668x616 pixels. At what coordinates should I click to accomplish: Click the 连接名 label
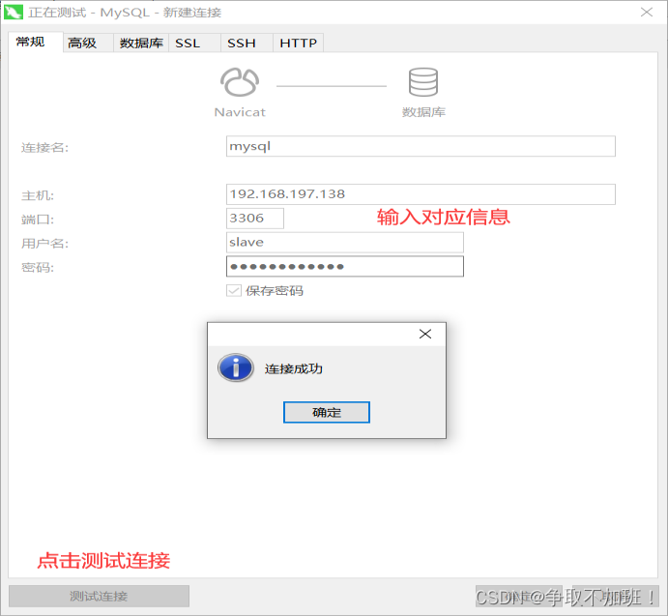point(44,148)
